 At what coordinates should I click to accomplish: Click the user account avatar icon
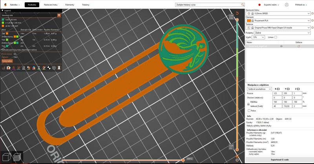click(287, 5)
